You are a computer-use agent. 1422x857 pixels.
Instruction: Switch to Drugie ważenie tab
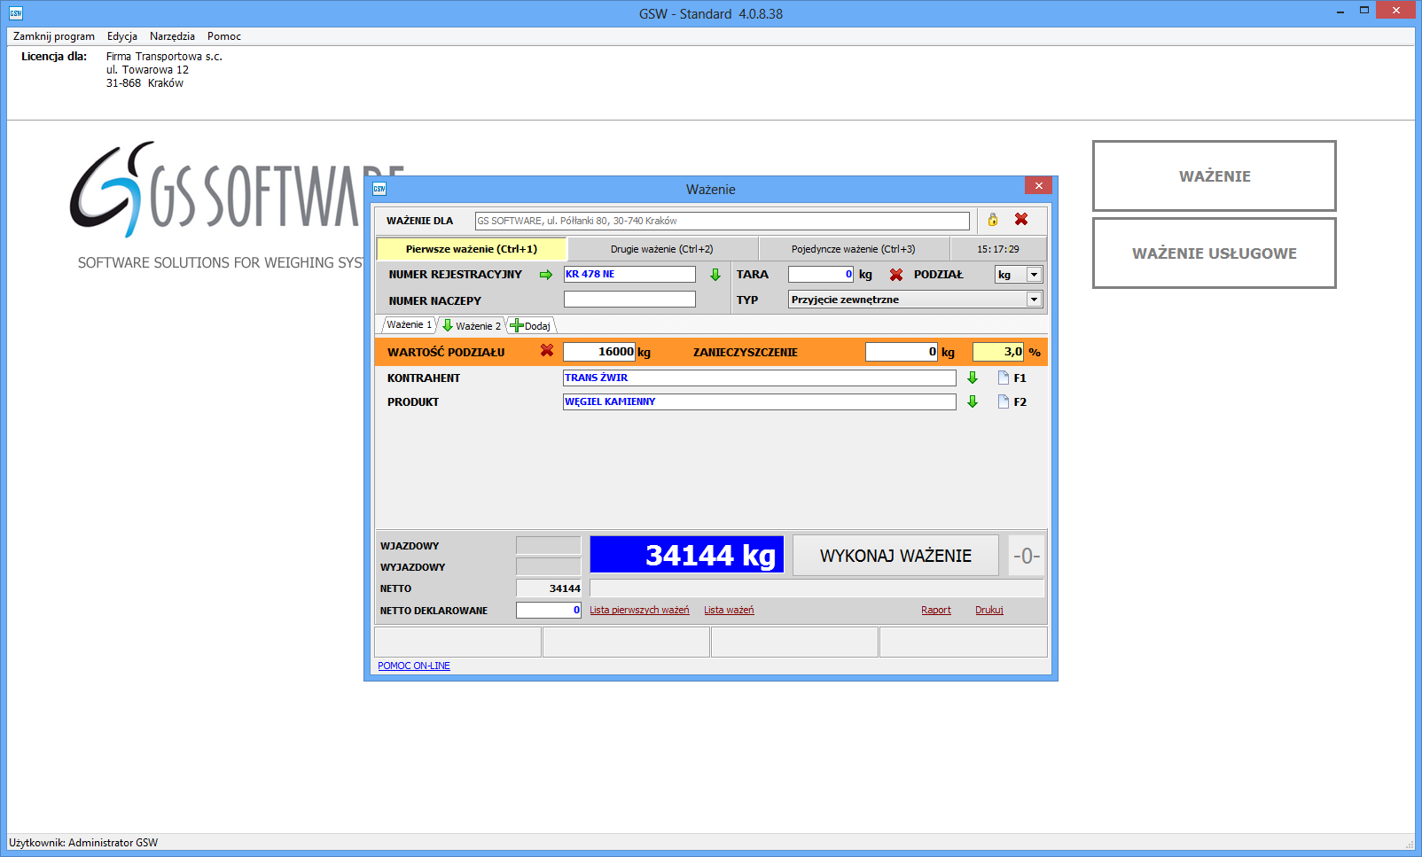click(661, 249)
